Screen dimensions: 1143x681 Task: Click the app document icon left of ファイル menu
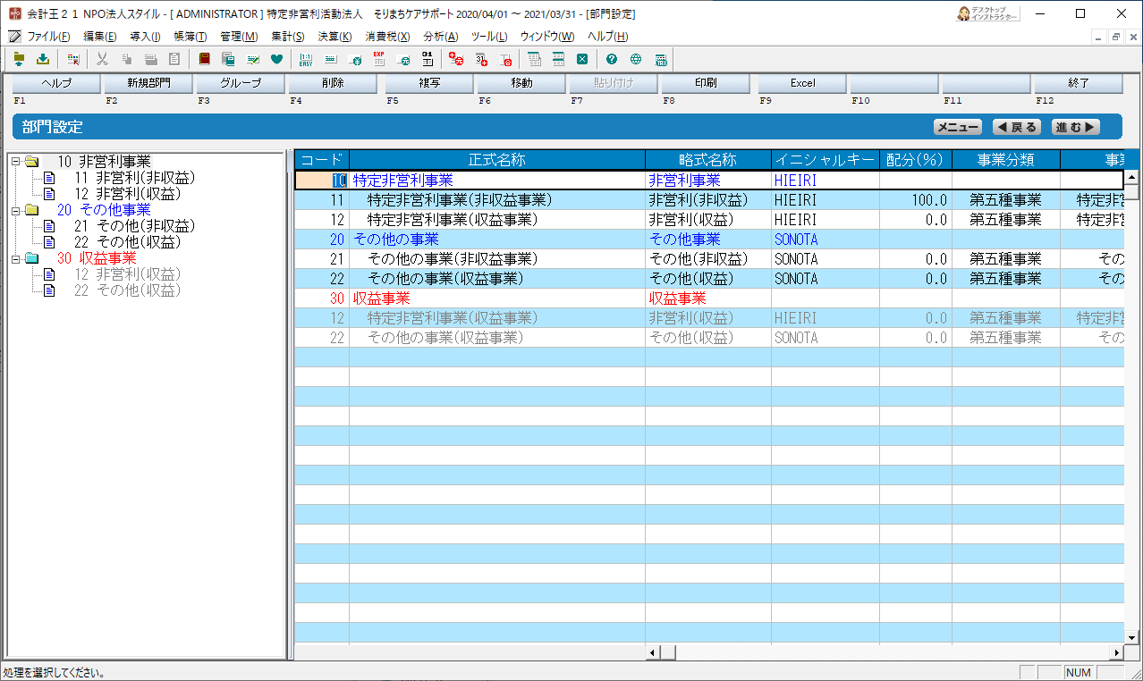13,36
